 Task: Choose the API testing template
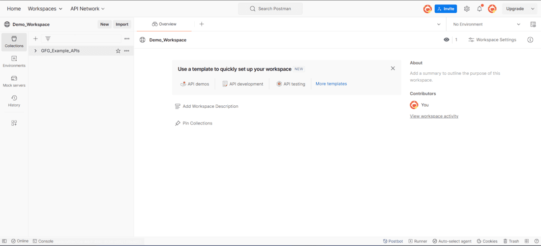(x=291, y=84)
